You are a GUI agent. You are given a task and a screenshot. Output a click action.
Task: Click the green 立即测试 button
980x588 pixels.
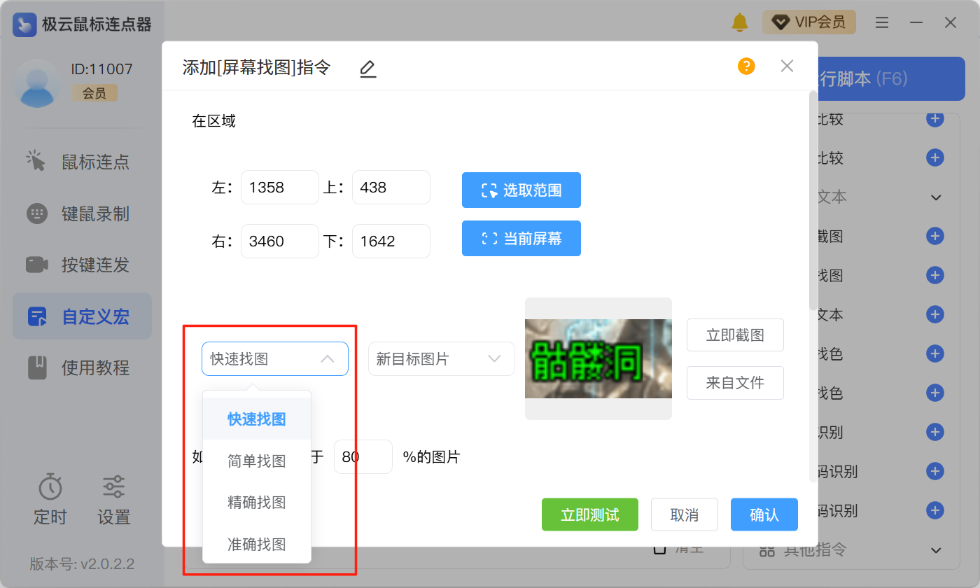coord(589,515)
